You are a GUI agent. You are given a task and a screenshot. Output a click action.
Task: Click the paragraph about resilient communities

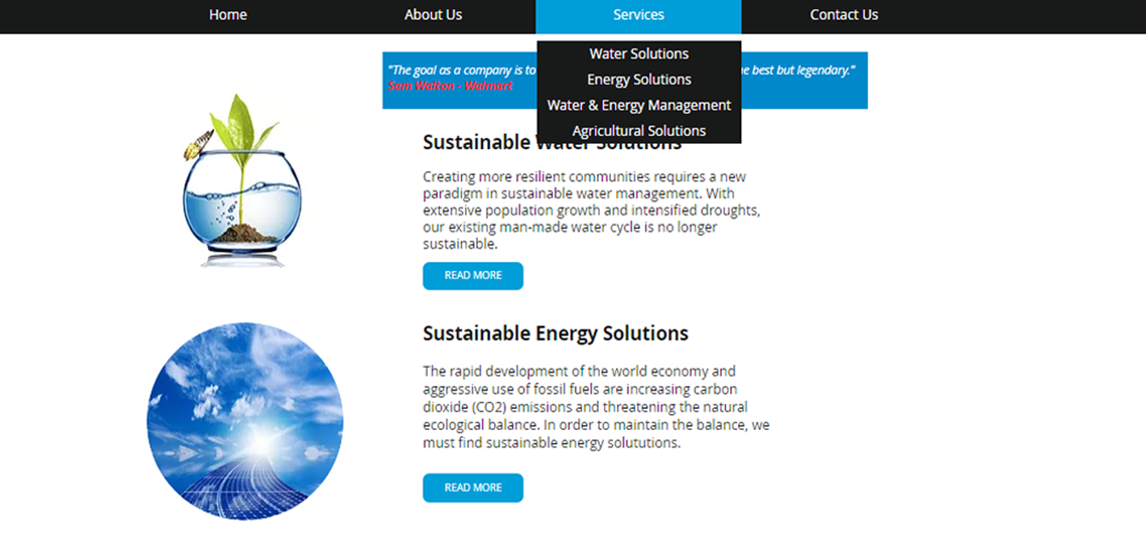coord(588,210)
